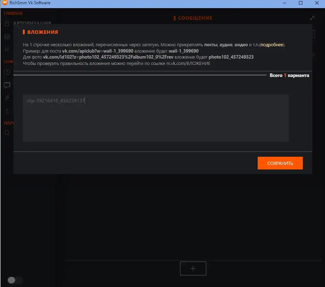This screenshot has height=287, width=325.
Task: Click the example text photo102_457249323
Action: point(231,57)
